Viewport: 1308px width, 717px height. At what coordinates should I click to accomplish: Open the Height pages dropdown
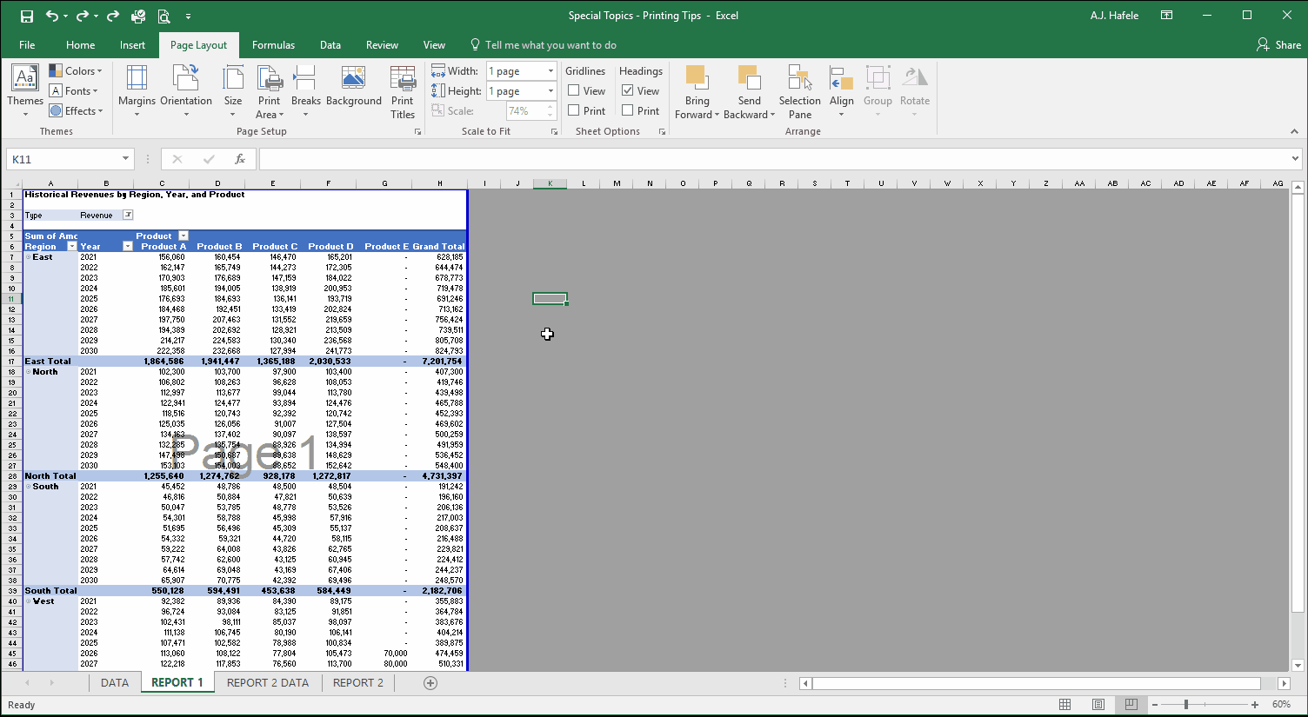pos(551,91)
